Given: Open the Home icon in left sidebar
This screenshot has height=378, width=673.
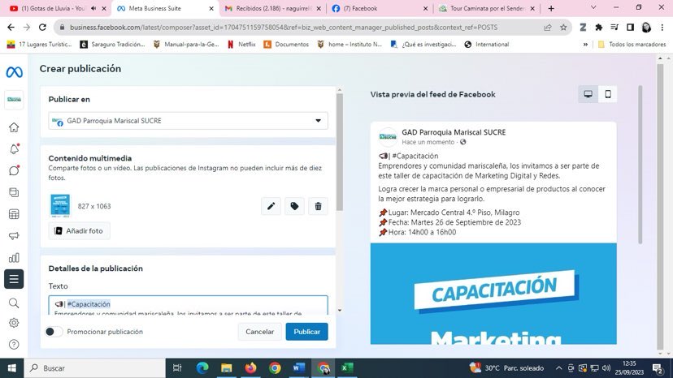Looking at the screenshot, I should pyautogui.click(x=14, y=127).
